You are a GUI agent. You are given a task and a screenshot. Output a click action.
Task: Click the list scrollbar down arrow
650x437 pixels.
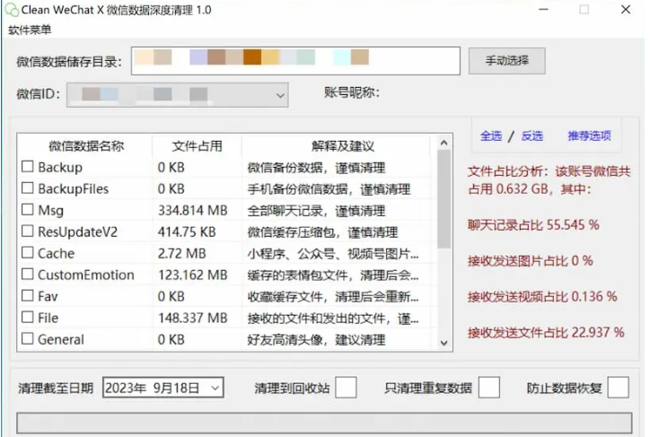point(444,343)
